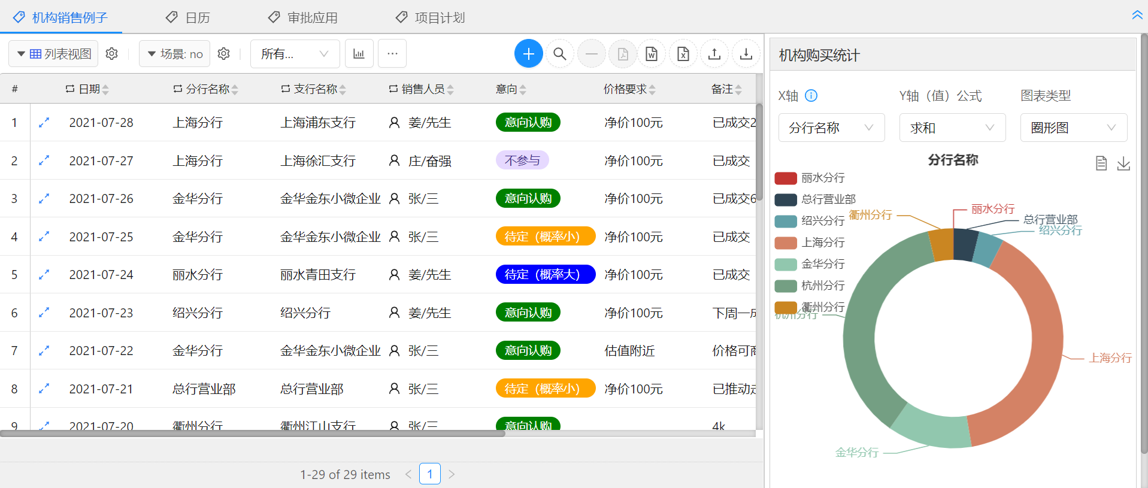Screen dimensions: 1148x488
Task: Open the bar chart statistics icon
Action: [x=359, y=54]
